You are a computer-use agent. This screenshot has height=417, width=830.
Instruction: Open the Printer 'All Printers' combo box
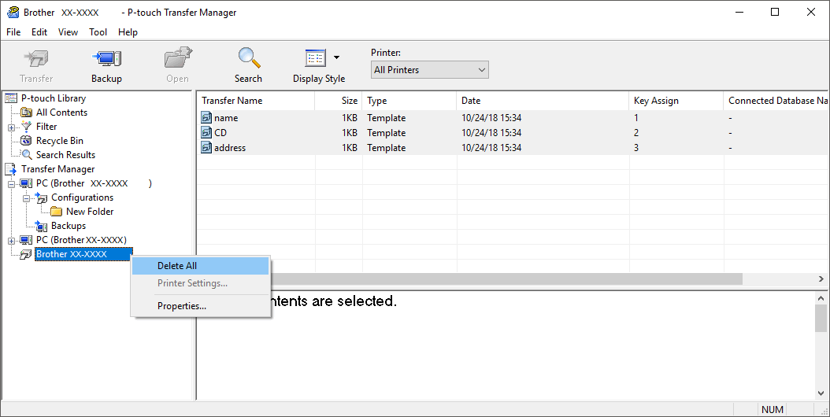(429, 70)
